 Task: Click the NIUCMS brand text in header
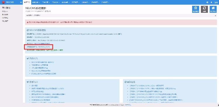[10, 2]
